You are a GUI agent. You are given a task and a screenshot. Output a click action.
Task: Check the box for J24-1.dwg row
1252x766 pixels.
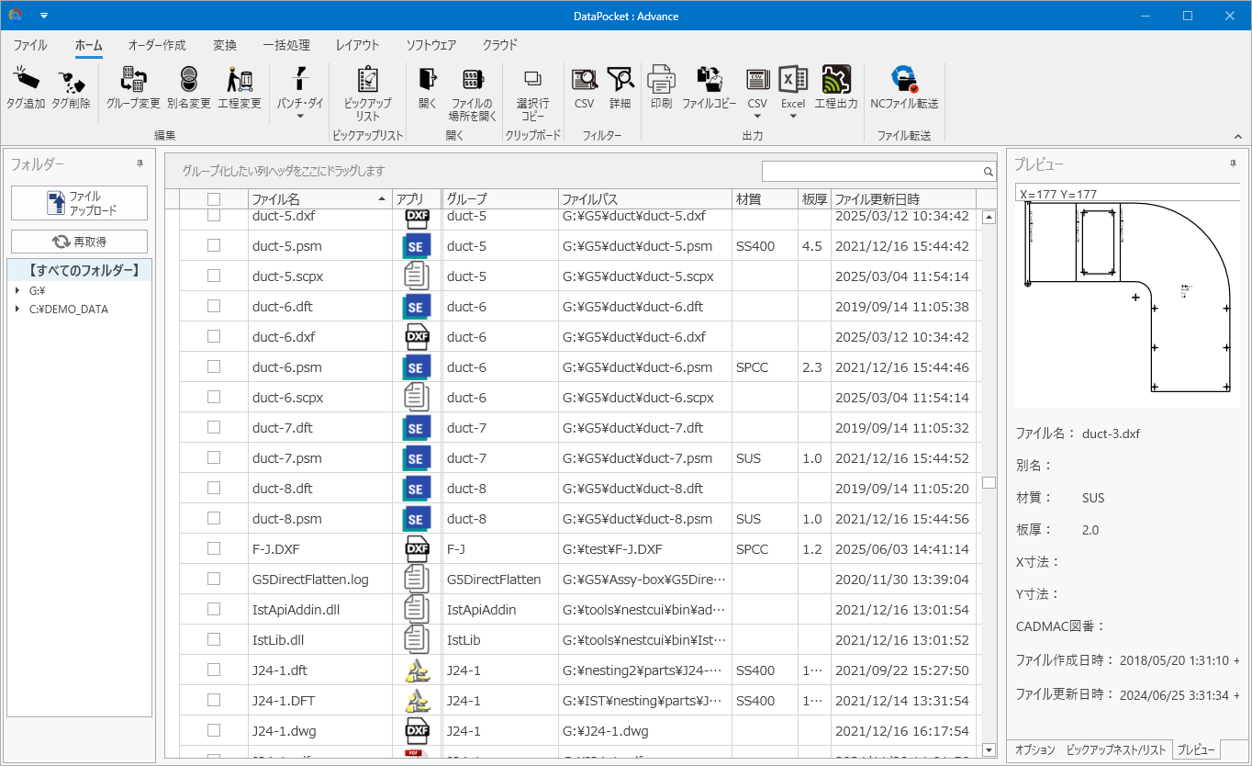click(x=214, y=730)
